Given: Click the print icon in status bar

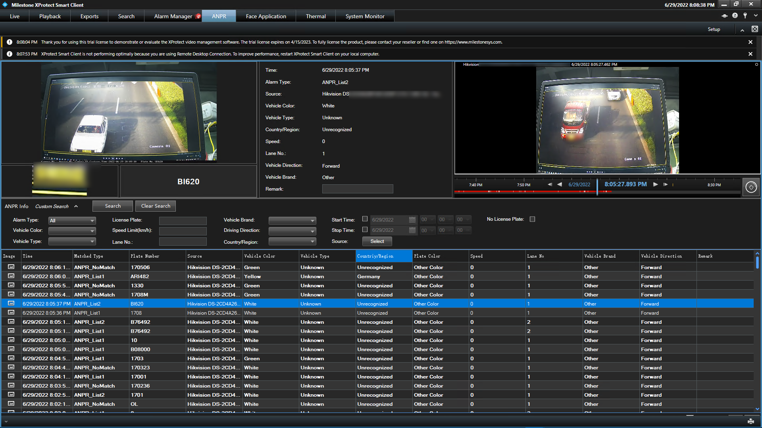Looking at the screenshot, I should 750,421.
